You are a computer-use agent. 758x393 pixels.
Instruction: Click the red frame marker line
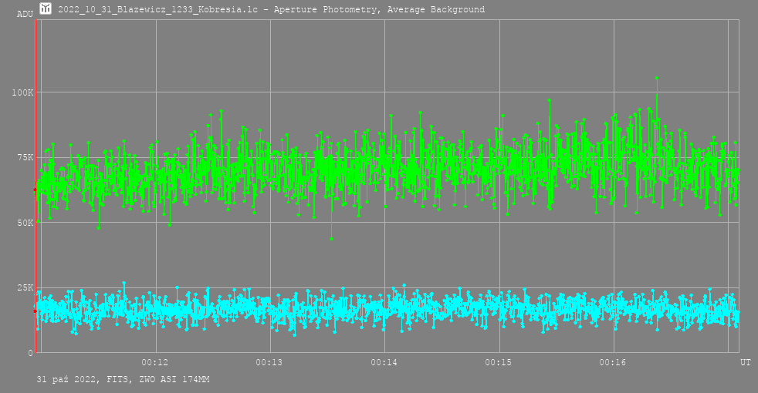36,186
